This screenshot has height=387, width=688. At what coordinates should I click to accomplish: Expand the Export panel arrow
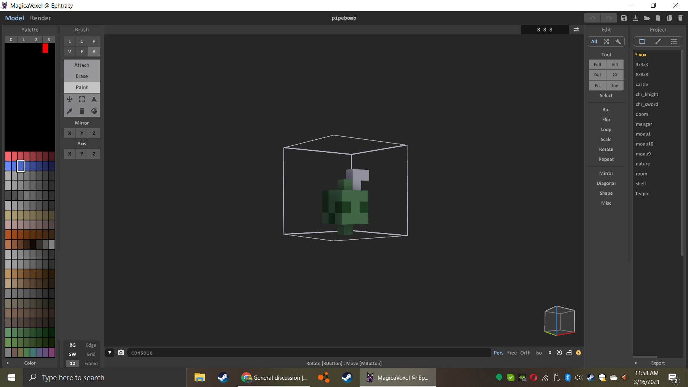636,363
